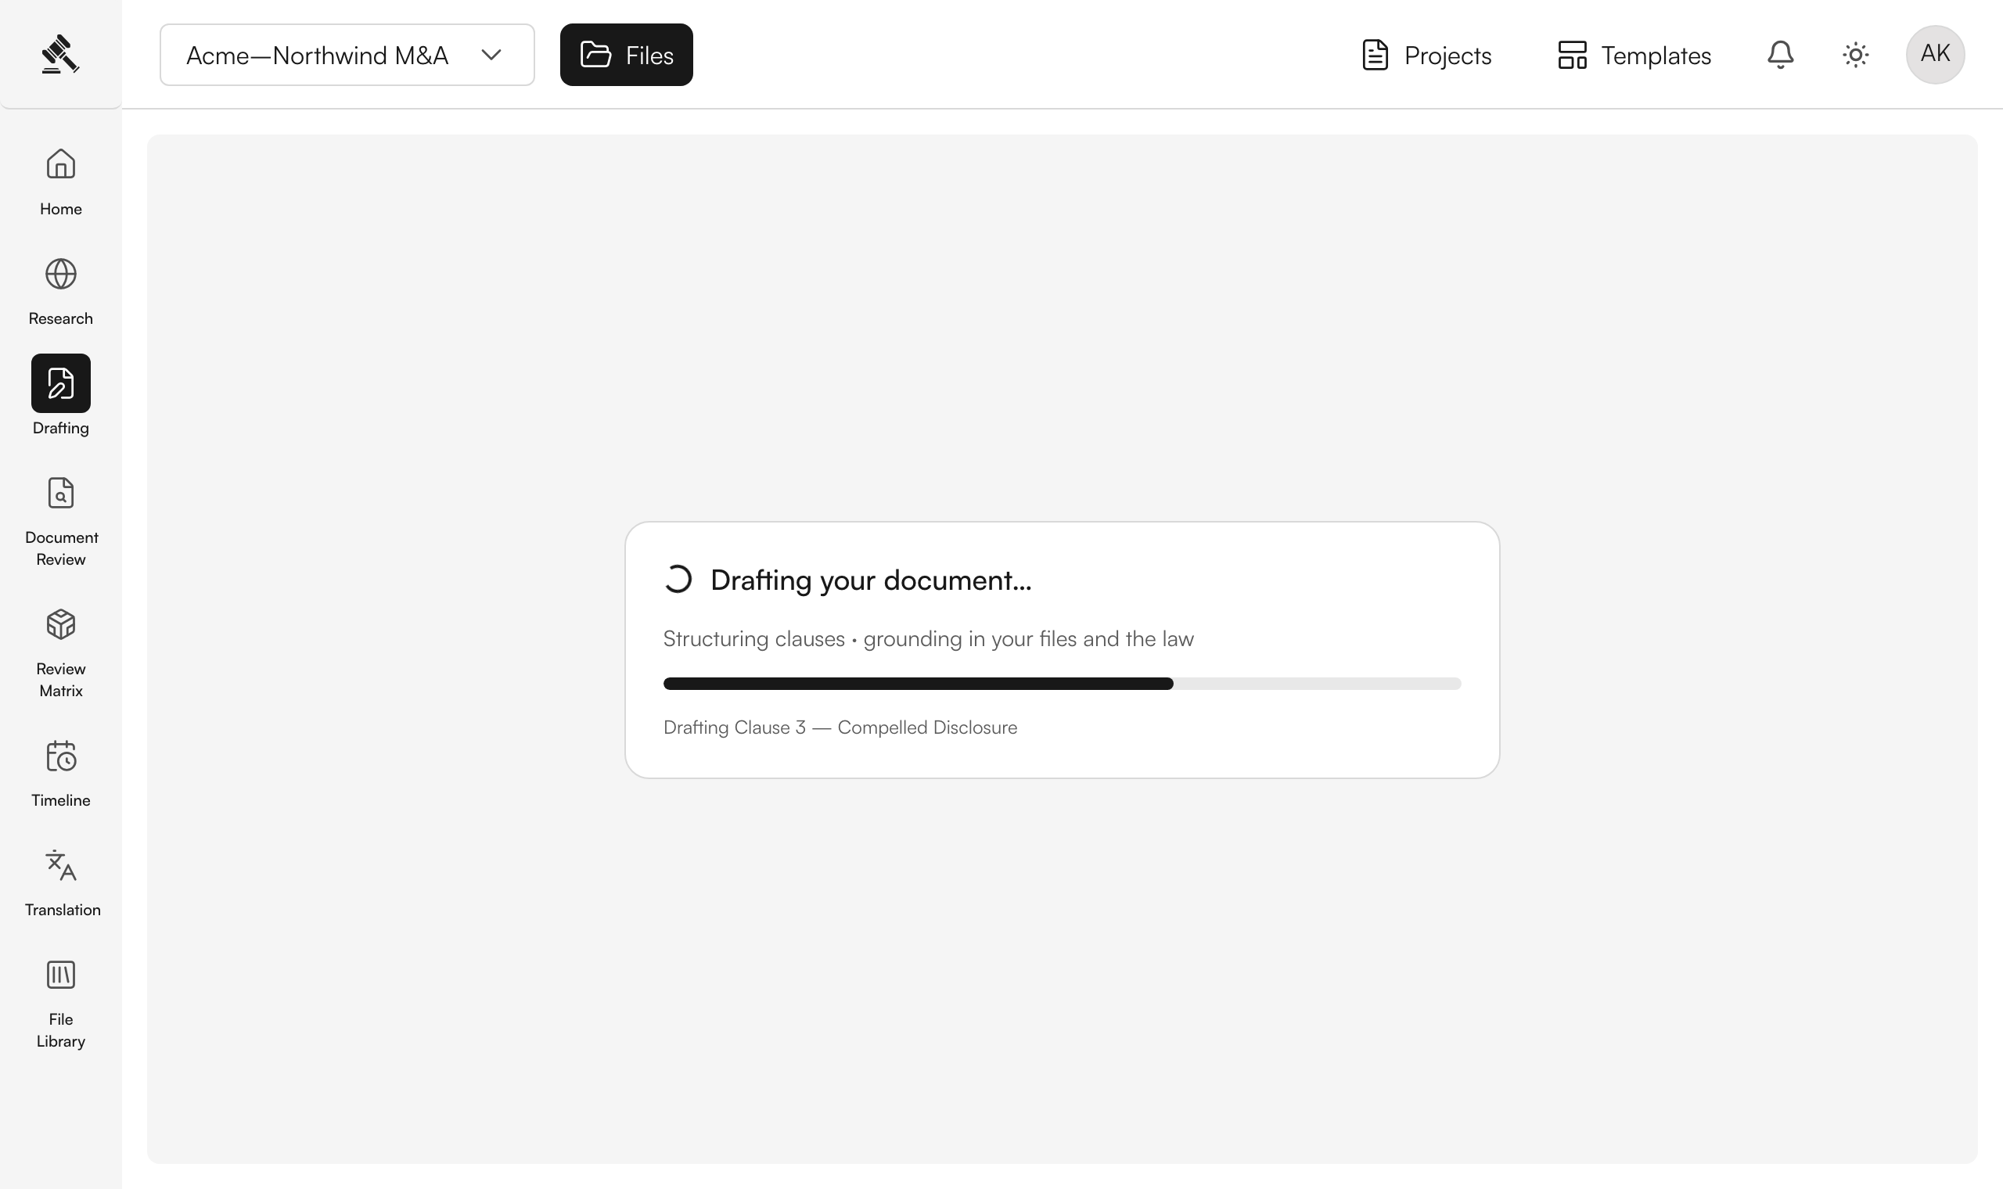Expand the Acme—Northwind M&A project dropdown
The width and height of the screenshot is (2003, 1189).
pos(347,55)
